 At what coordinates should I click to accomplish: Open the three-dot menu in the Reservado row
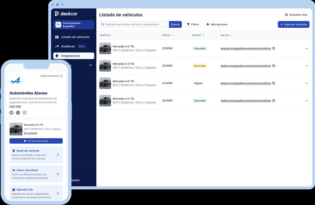click(307, 66)
